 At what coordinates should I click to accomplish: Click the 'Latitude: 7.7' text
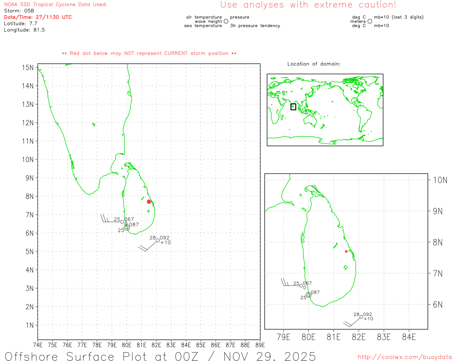click(x=20, y=24)
